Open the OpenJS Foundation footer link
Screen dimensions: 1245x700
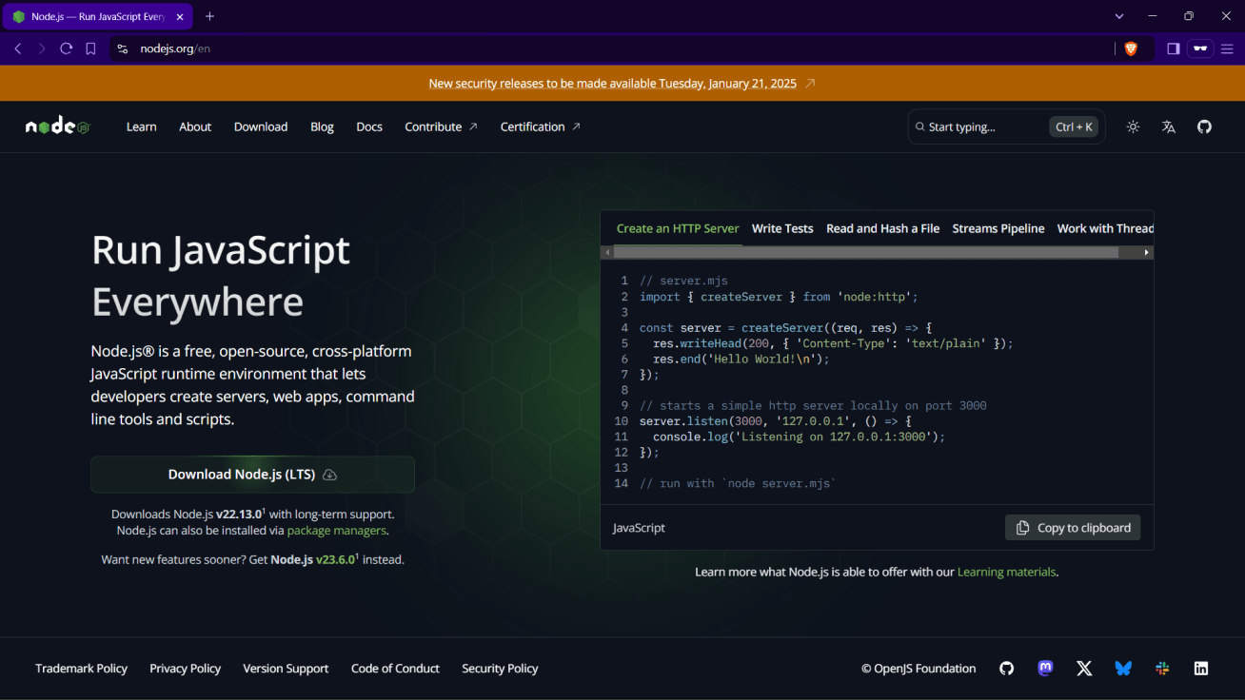[919, 669]
